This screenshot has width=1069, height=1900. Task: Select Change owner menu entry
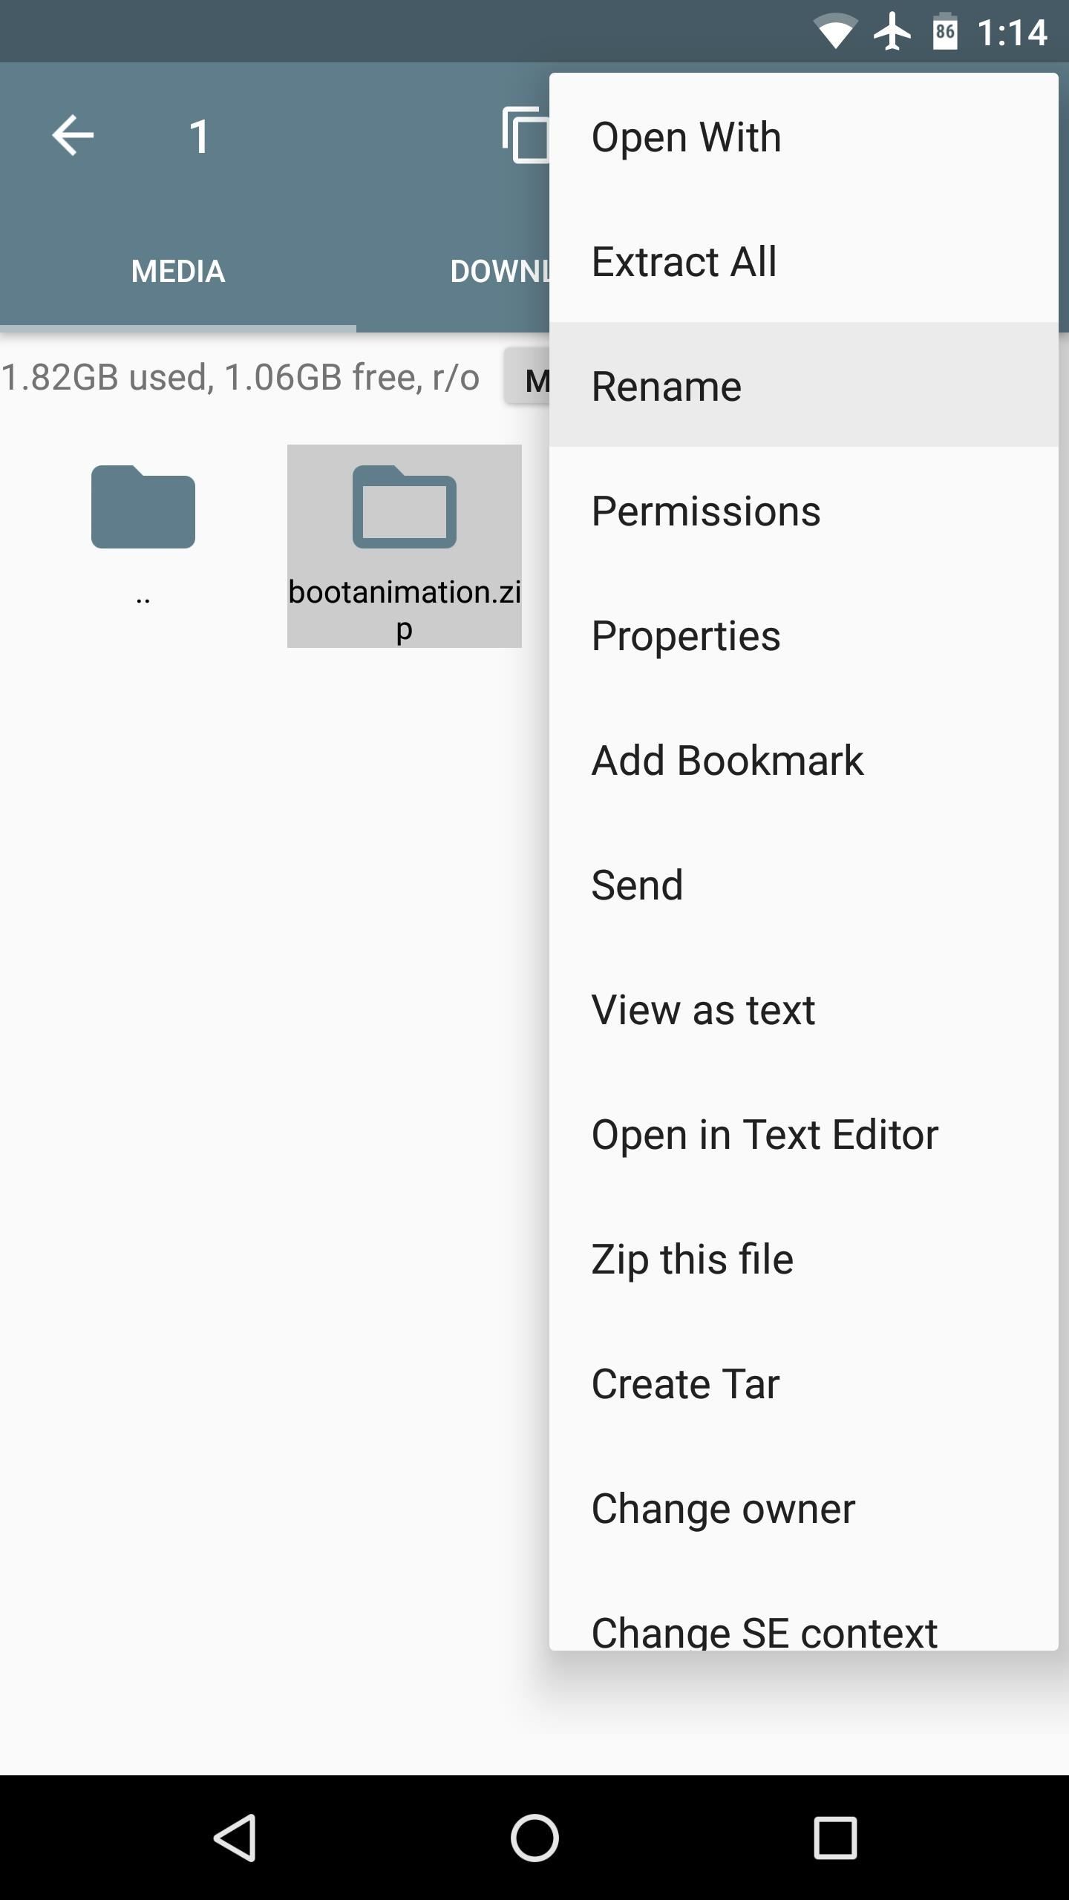click(x=804, y=1508)
